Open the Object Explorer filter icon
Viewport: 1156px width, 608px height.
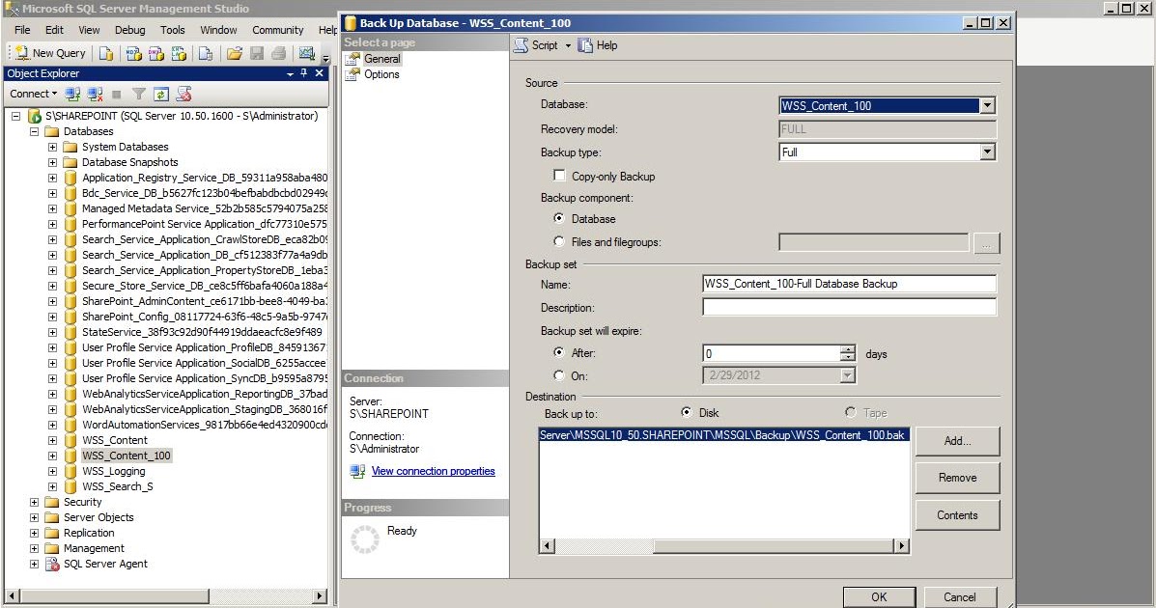(x=140, y=94)
